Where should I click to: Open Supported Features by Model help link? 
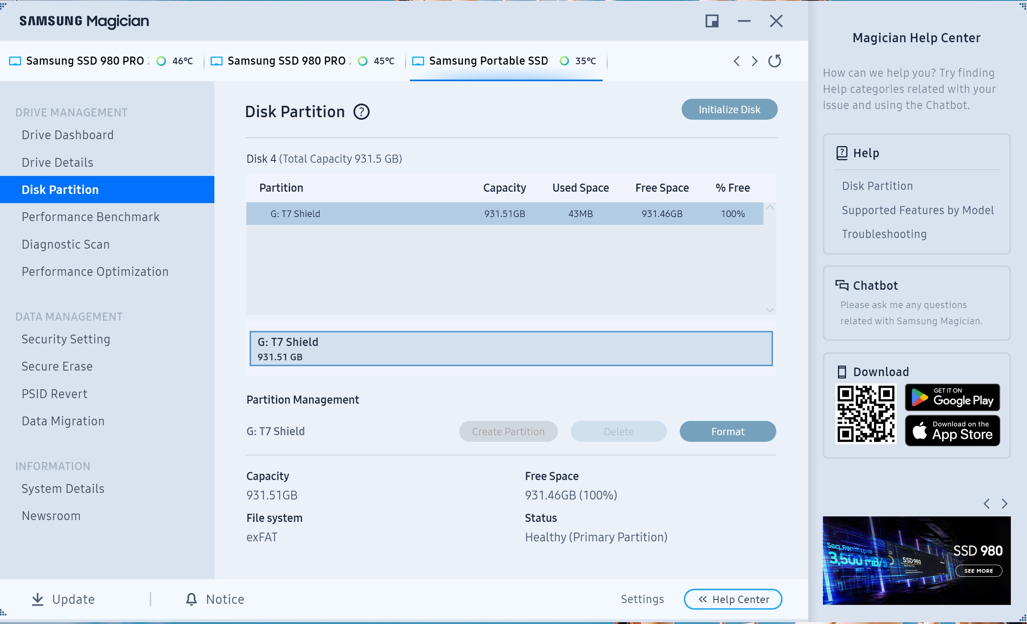click(x=918, y=210)
